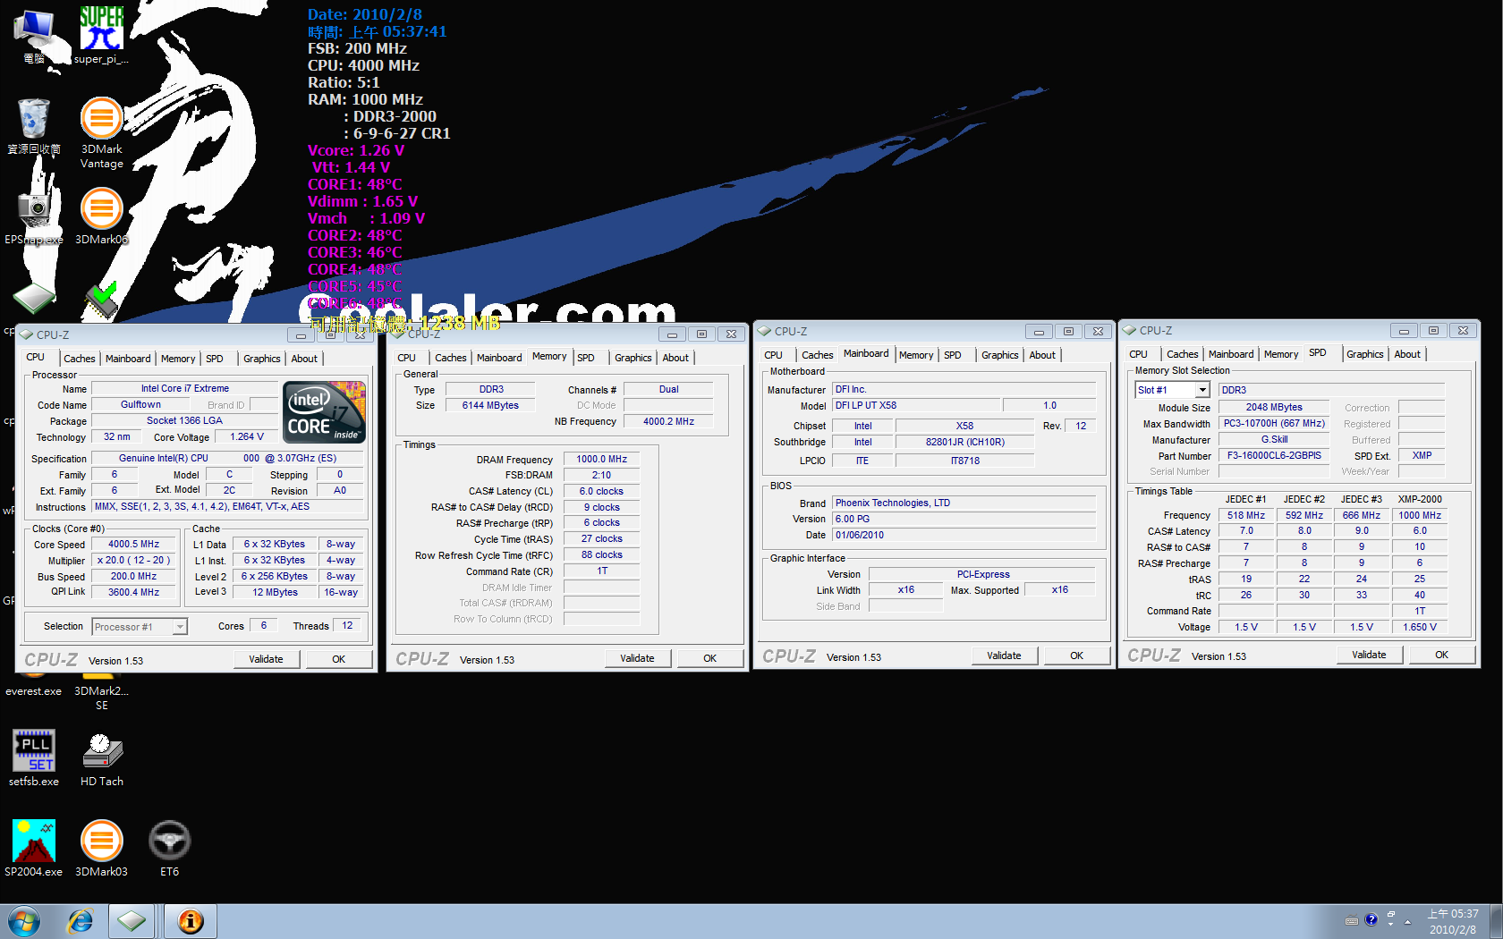This screenshot has height=939, width=1503.
Task: Open the 3DMark06 desktop icon
Action: coord(101,215)
